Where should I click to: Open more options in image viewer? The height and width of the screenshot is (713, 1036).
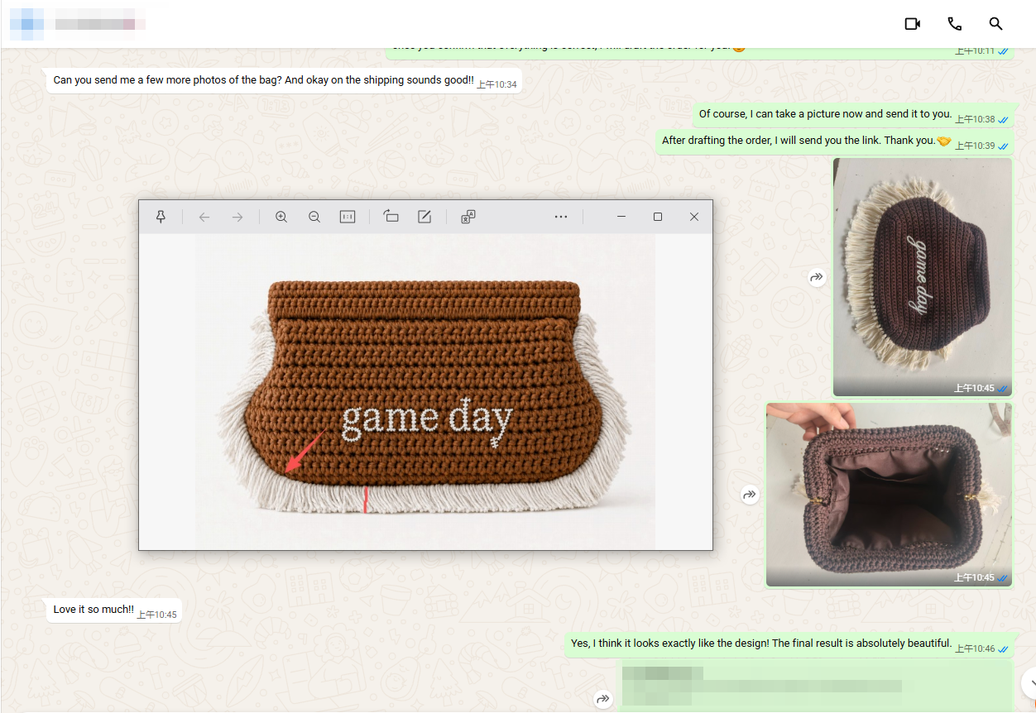(561, 217)
